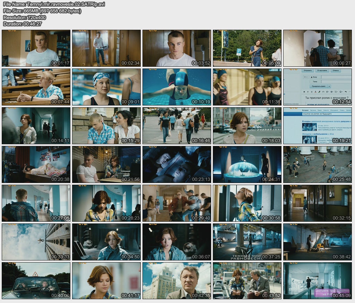The width and height of the screenshot is (355, 303).
Task: Select the title card thumbnail at 00:37:25
Action: click(x=247, y=241)
